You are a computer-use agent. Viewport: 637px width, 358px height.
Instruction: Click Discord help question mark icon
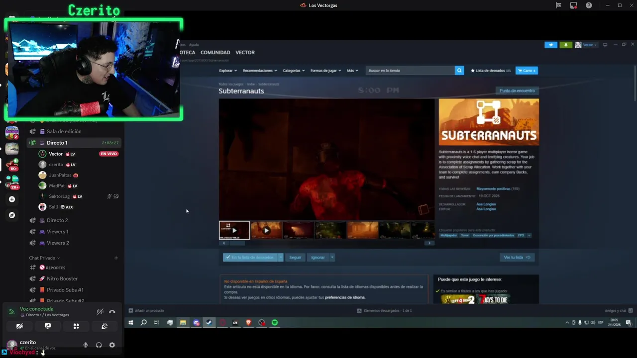click(589, 5)
